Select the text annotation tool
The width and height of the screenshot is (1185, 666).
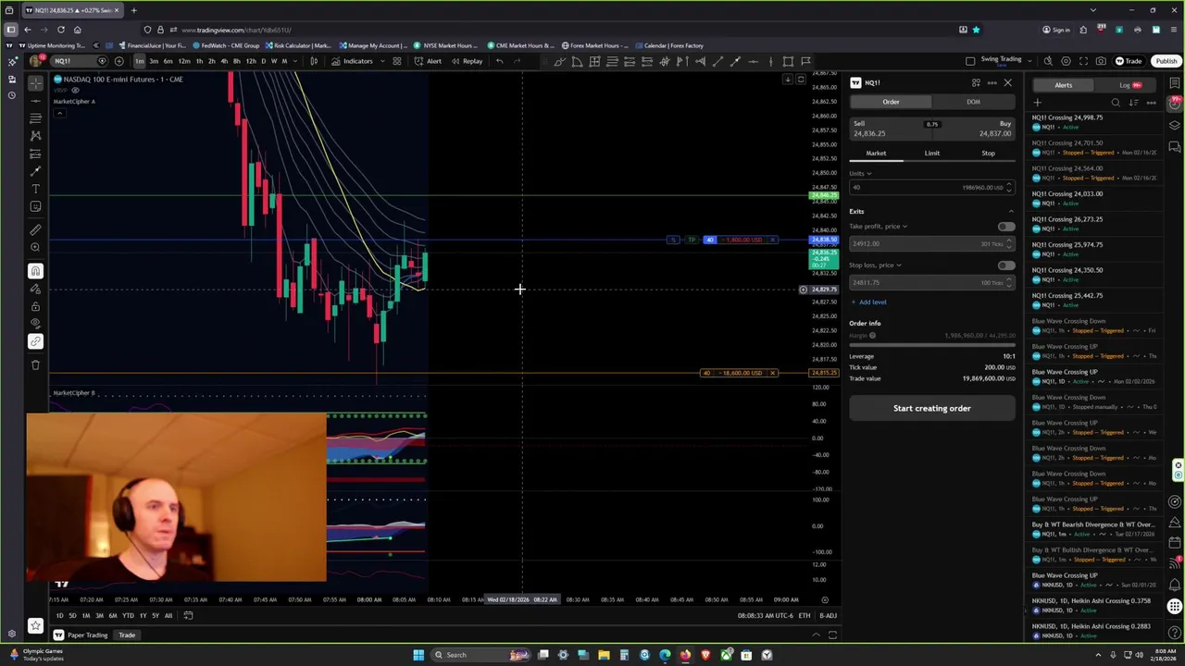point(35,189)
